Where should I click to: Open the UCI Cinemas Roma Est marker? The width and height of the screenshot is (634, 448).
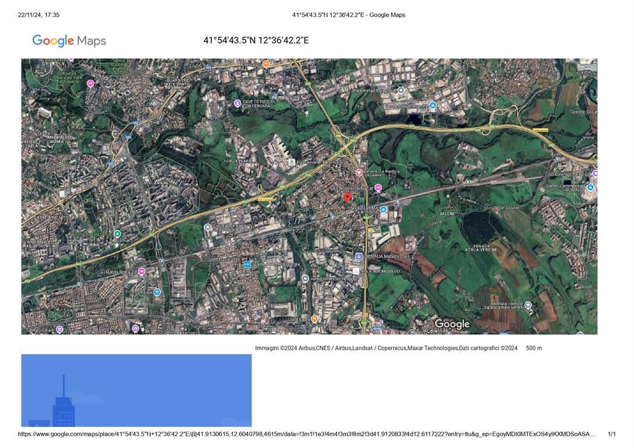tap(594, 173)
